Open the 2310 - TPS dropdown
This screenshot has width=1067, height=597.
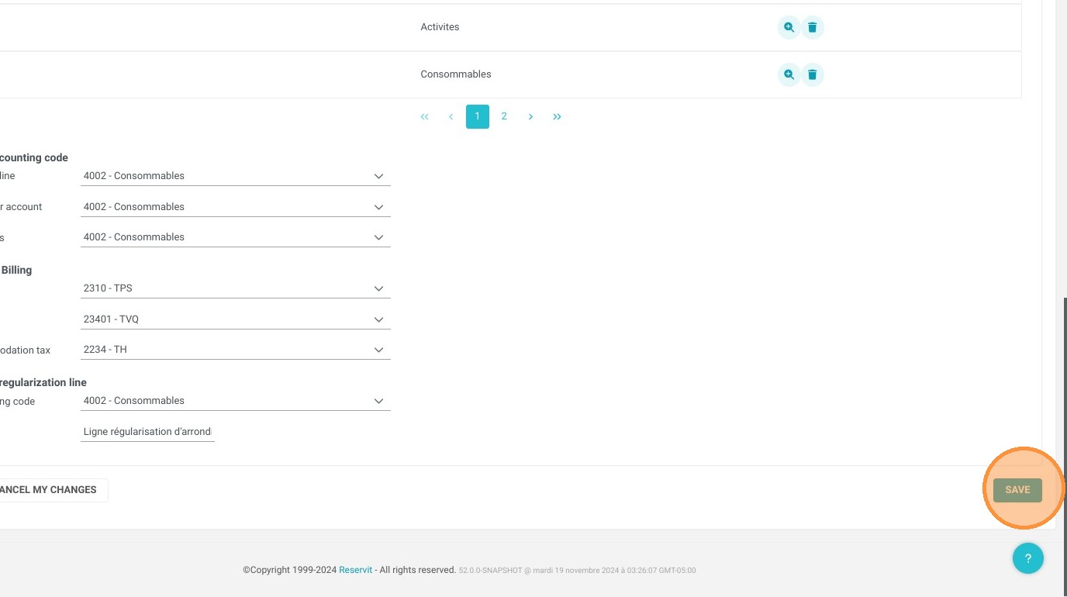coord(236,288)
